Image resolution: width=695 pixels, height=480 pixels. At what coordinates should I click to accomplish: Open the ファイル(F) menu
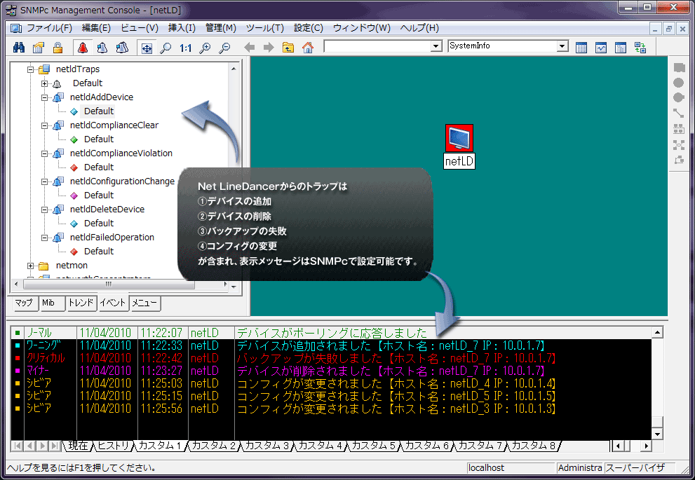(49, 28)
